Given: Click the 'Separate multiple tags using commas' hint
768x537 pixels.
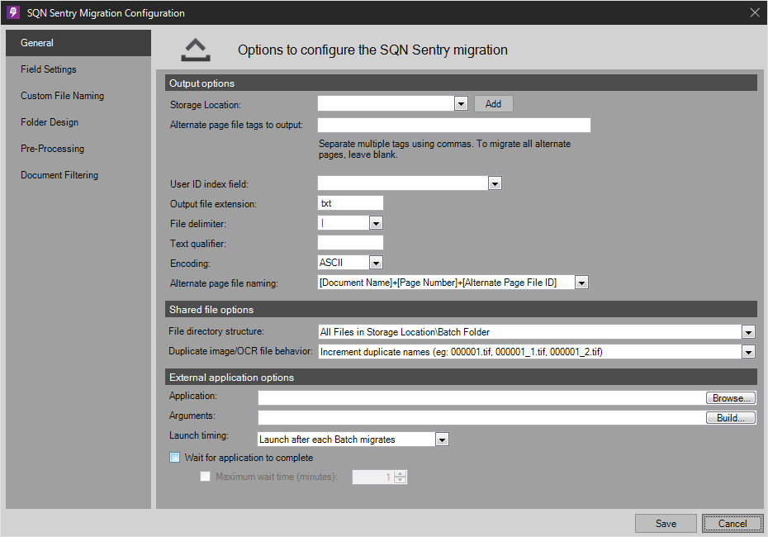Looking at the screenshot, I should [445, 149].
